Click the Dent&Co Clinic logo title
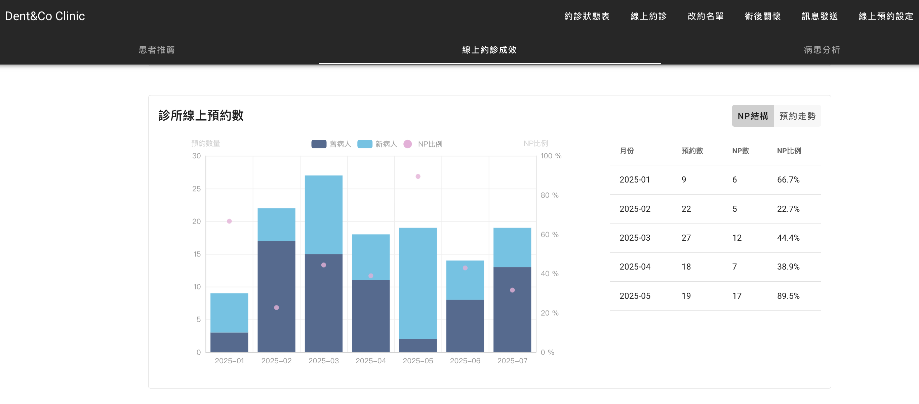 click(45, 16)
